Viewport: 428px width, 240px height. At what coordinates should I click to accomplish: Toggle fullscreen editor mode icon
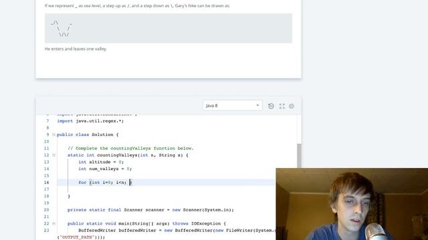coord(282,106)
